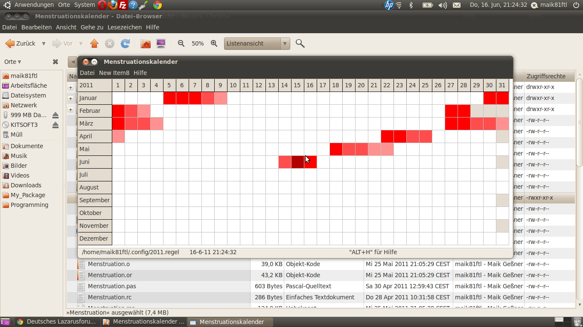The height and width of the screenshot is (327, 583).
Task: Select the dark red June 15 cell
Action: [x=297, y=162]
